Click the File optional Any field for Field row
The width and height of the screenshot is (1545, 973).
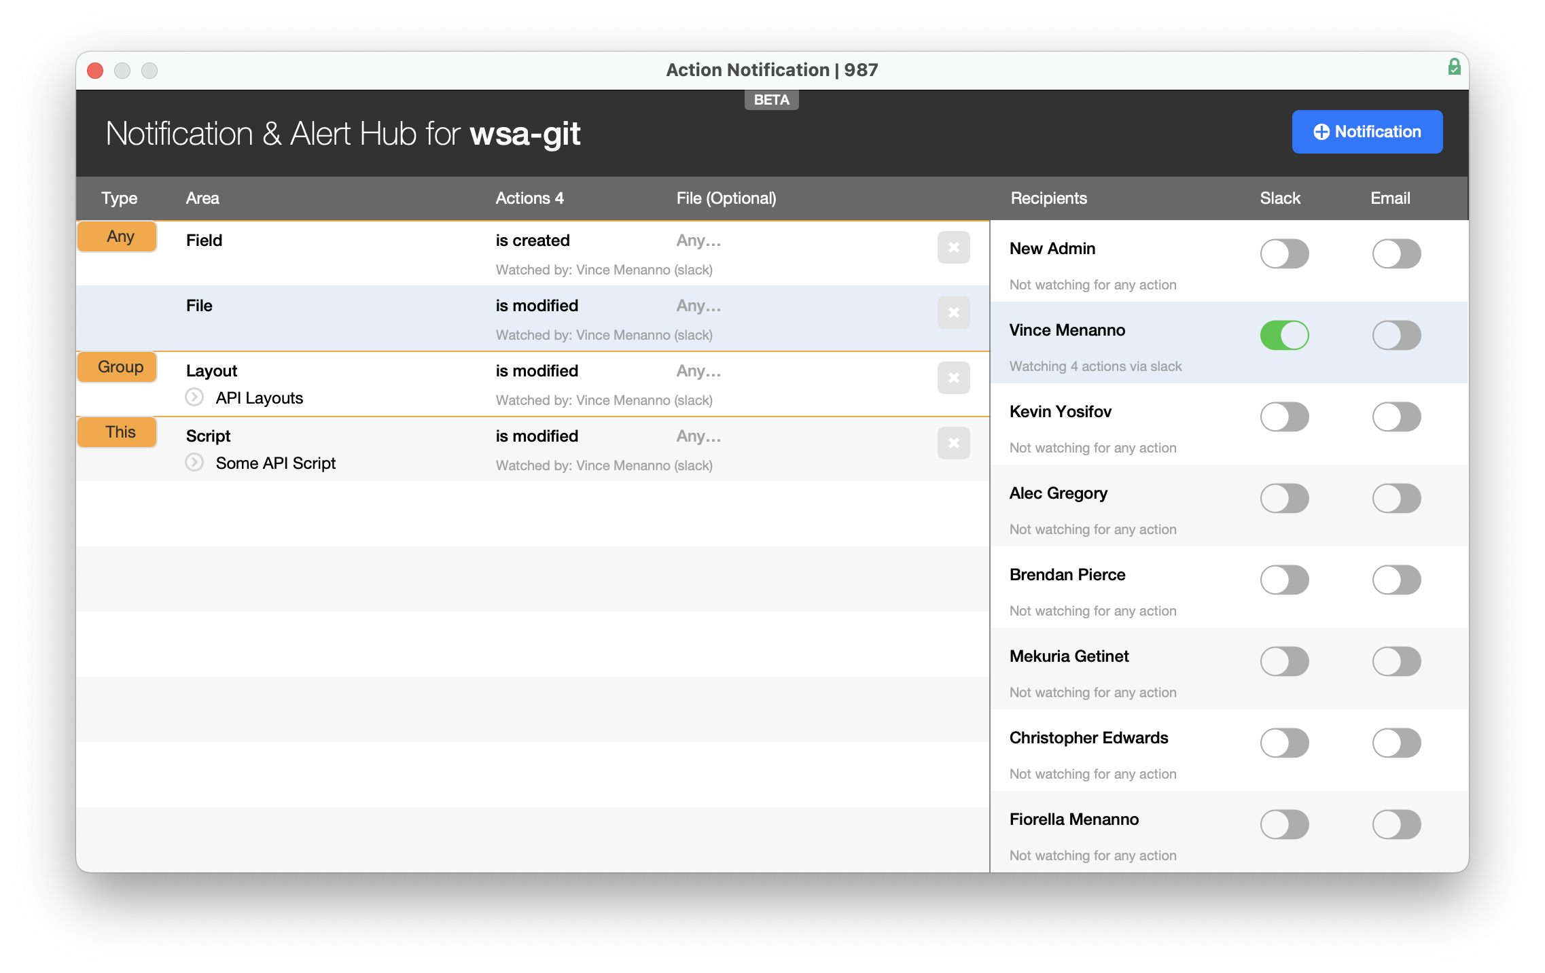click(x=698, y=241)
